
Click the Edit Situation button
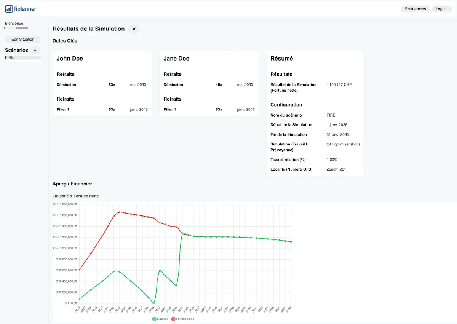22,39
